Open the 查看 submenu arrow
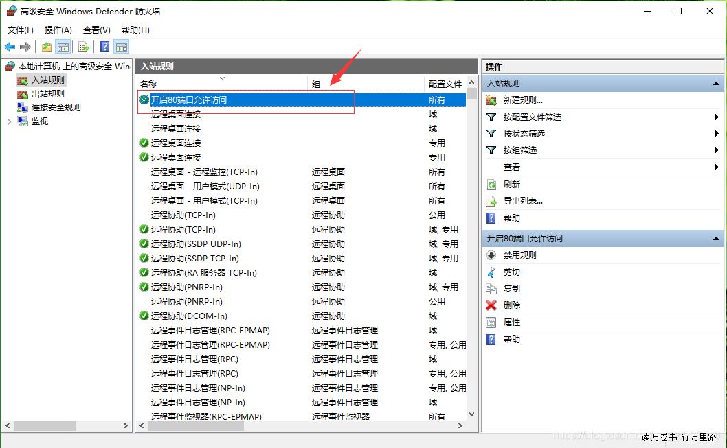 click(x=717, y=167)
